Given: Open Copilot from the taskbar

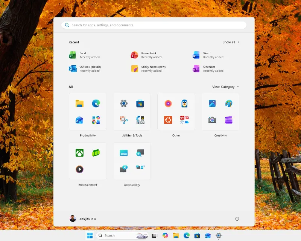Looking at the screenshot, I should [x=165, y=235].
